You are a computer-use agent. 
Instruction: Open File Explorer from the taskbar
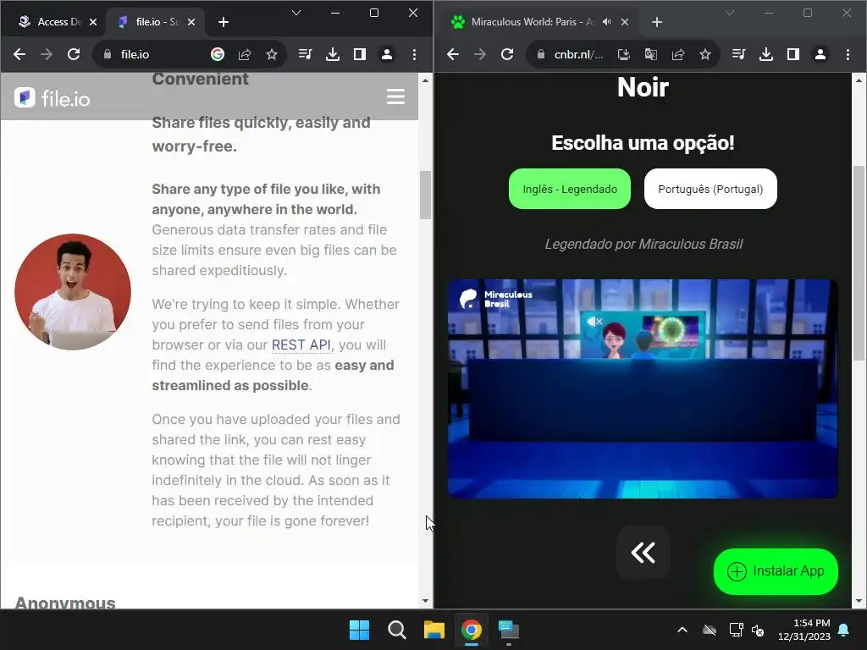click(x=434, y=630)
